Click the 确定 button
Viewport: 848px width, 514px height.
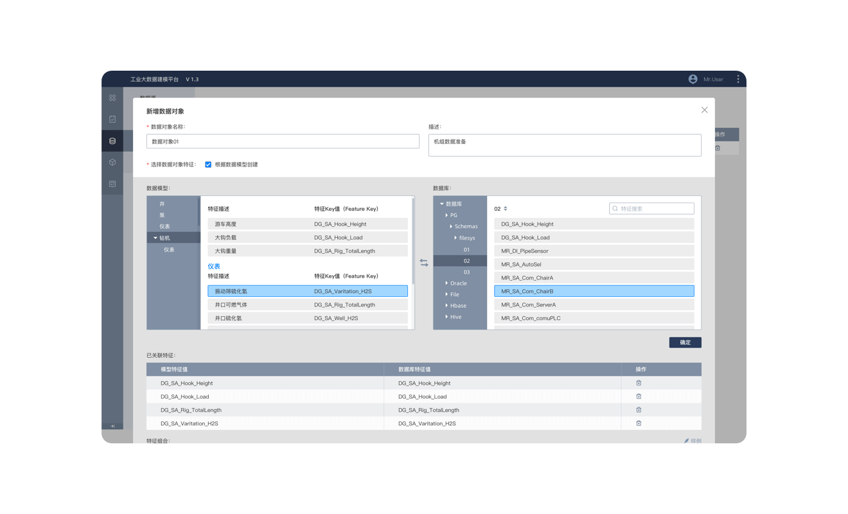pyautogui.click(x=685, y=342)
